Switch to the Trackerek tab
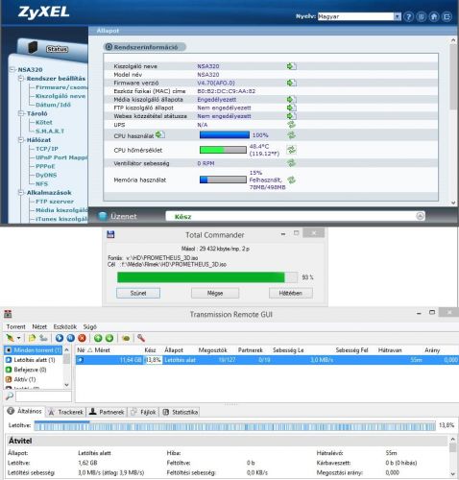Image resolution: width=459 pixels, height=480 pixels. click(65, 412)
